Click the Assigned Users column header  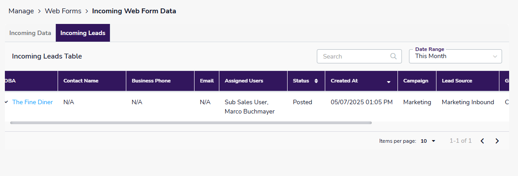244,81
